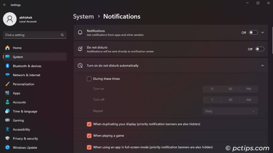
Task: Click the clock icon for automatic do not disturb
Action: [80, 66]
